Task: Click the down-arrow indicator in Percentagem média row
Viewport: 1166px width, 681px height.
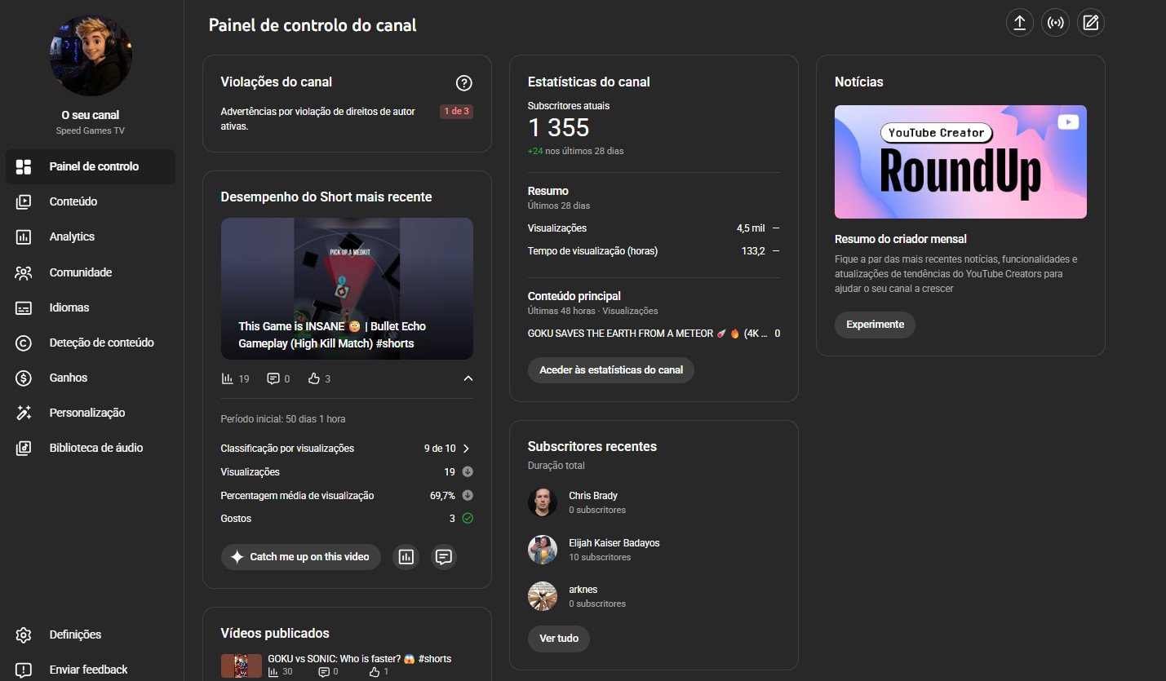Action: click(x=468, y=495)
